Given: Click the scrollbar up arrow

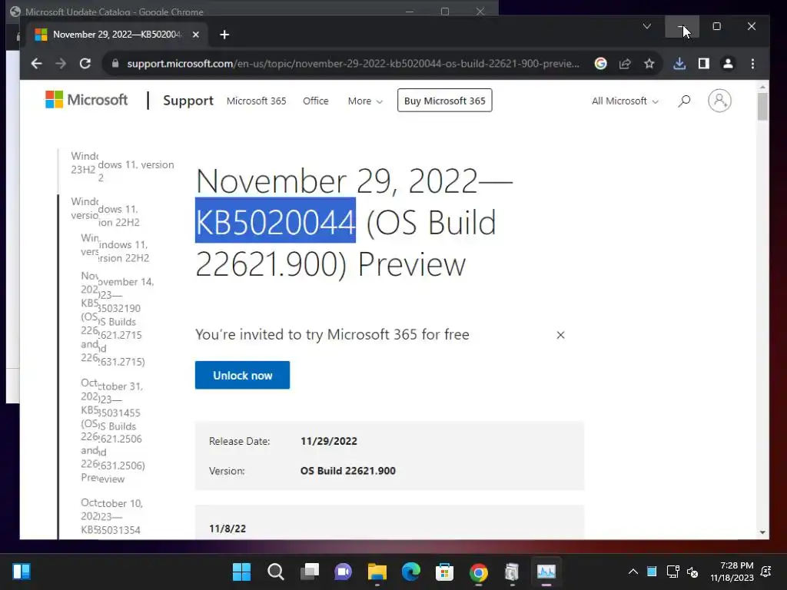Looking at the screenshot, I should click(762, 87).
